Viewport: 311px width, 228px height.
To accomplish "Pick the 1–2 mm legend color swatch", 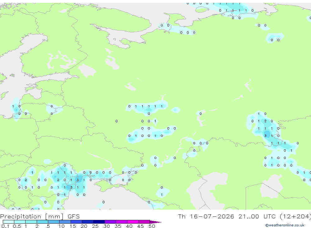I will point(31,222).
